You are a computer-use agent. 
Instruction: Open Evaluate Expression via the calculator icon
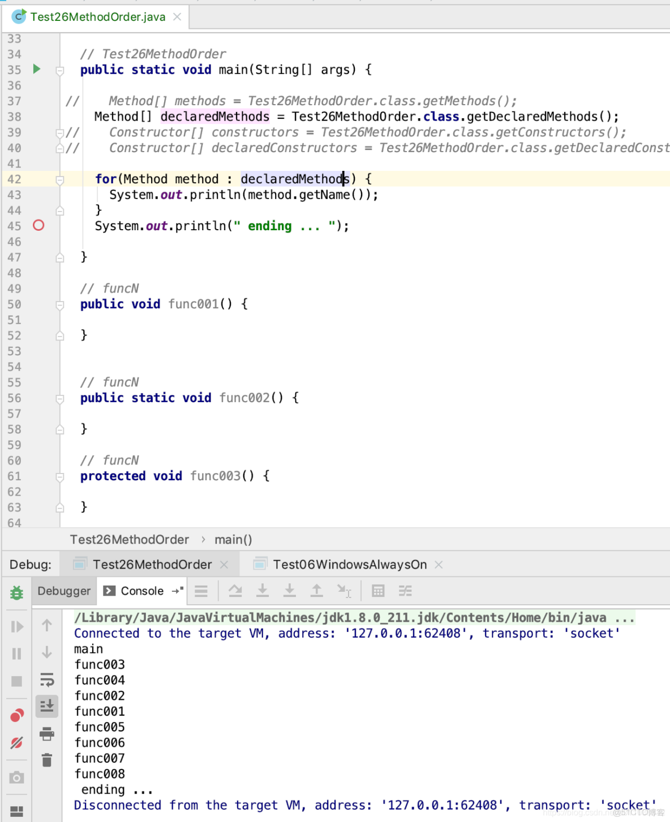point(378,591)
